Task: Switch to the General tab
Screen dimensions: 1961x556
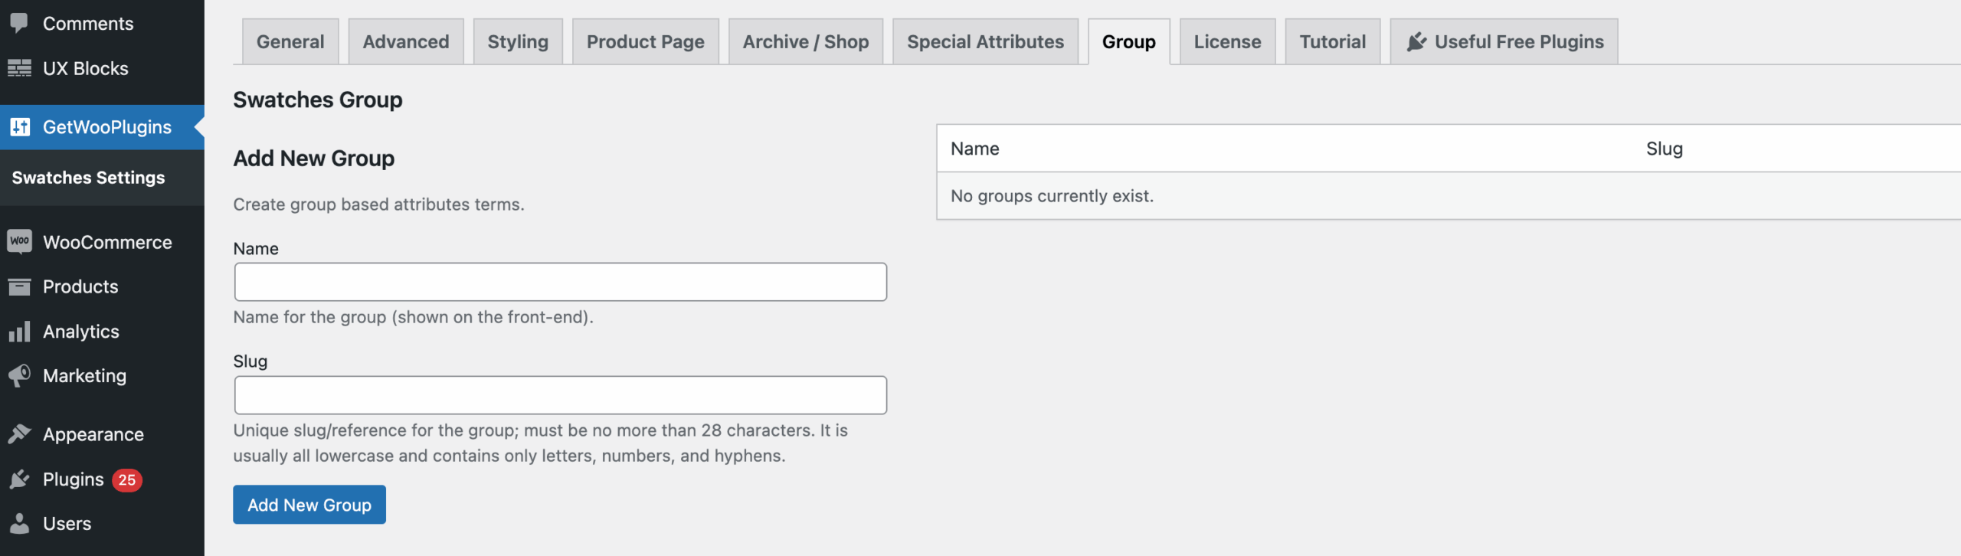Action: tap(290, 41)
